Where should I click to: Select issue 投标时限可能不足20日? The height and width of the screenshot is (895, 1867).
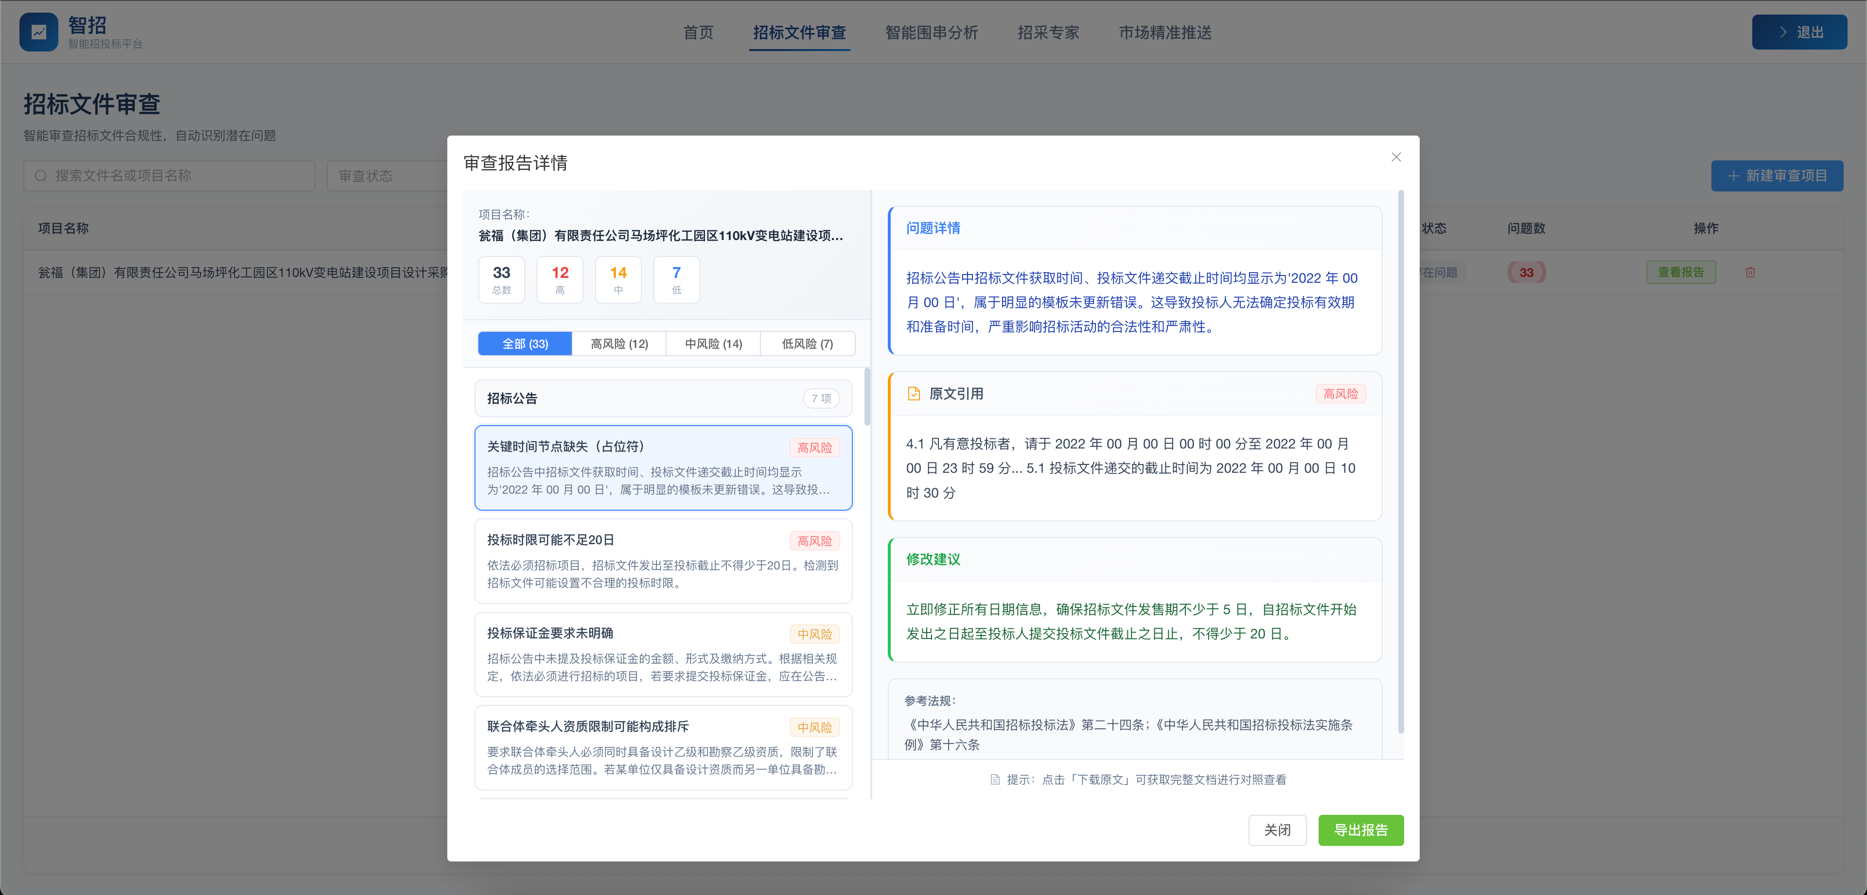pos(663,561)
